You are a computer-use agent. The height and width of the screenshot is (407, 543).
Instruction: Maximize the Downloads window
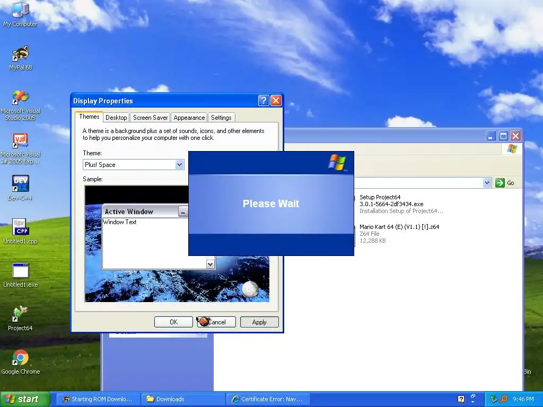click(x=503, y=136)
